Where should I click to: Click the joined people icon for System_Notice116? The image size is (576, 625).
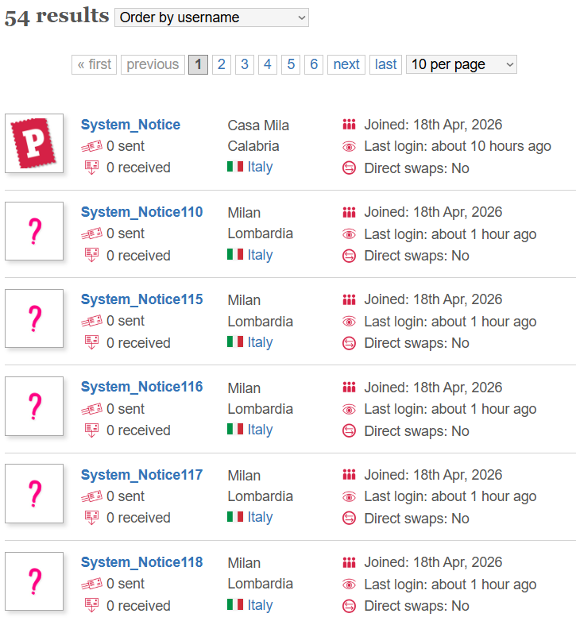click(349, 387)
